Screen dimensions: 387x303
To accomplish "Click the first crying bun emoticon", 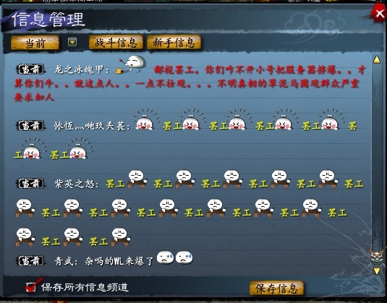I will [145, 119].
